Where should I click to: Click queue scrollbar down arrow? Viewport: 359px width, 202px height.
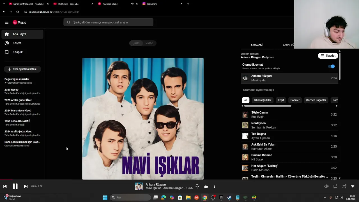click(340, 178)
